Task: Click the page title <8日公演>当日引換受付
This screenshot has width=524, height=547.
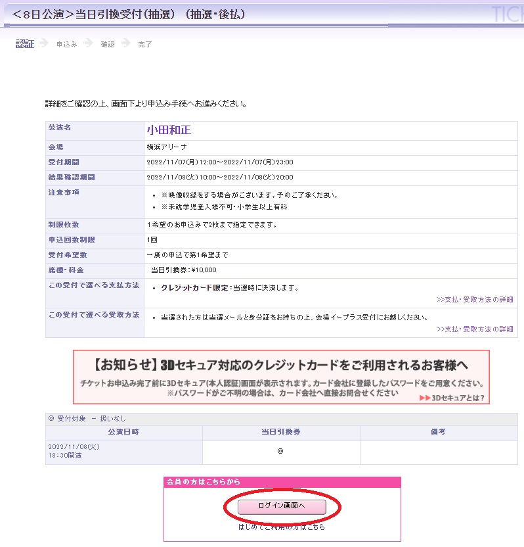Action: pos(129,14)
